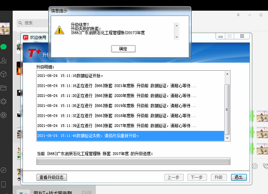Advance with 下一步 button
The width and height of the screenshot is (268, 194).
pos(197,178)
